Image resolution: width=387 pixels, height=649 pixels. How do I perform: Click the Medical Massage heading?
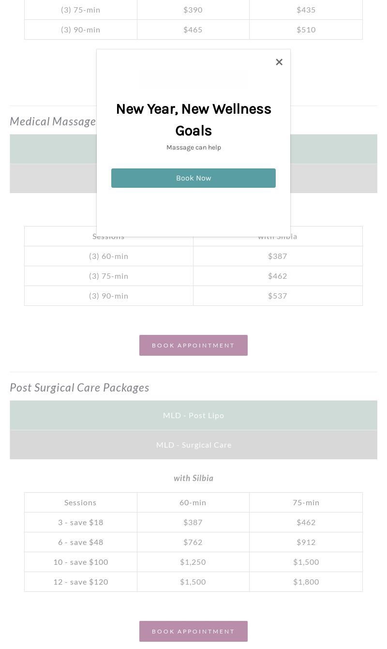[53, 121]
